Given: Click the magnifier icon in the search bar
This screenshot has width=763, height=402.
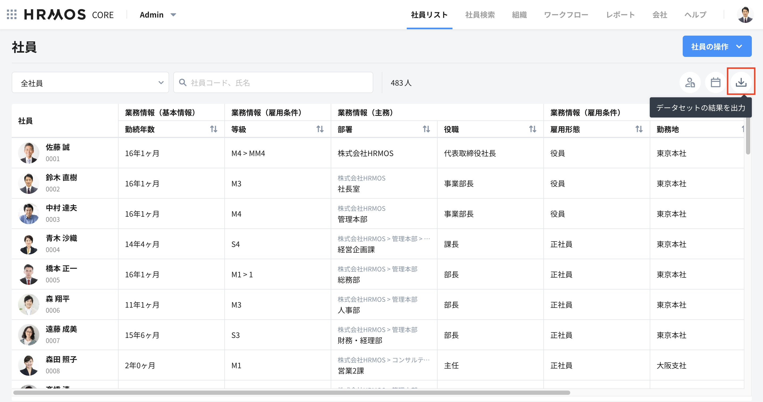Looking at the screenshot, I should 183,83.
